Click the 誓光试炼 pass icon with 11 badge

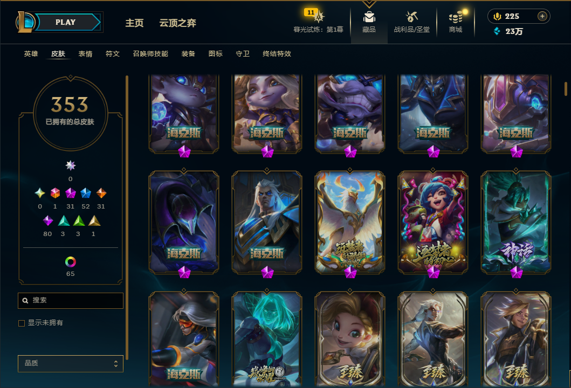point(315,15)
